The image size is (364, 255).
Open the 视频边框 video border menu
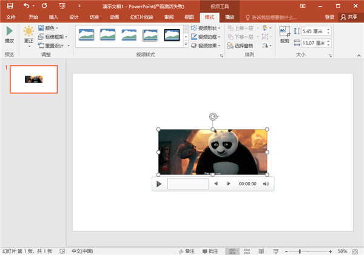[206, 37]
